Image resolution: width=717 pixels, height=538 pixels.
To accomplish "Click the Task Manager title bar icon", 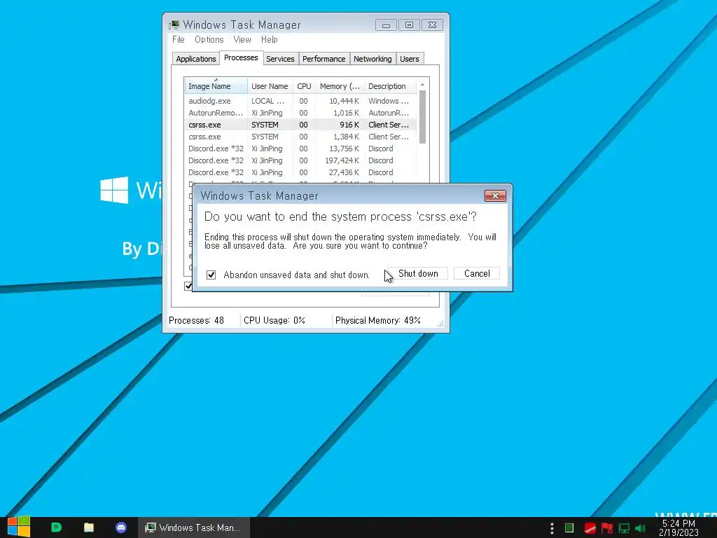I will pos(174,25).
